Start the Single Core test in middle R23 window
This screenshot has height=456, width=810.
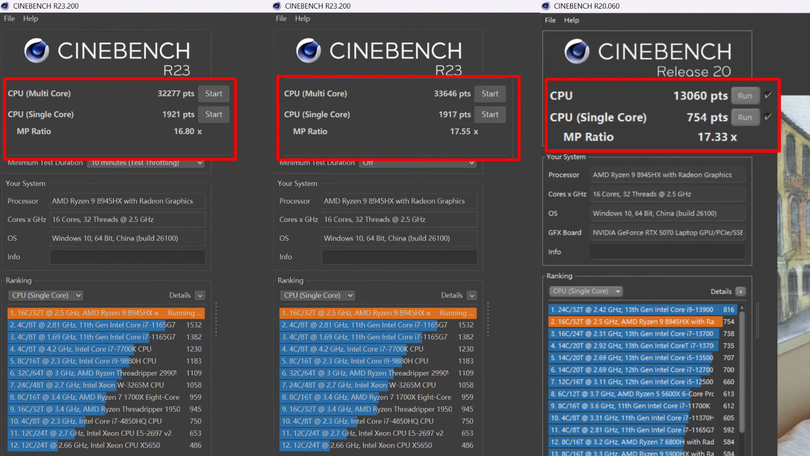(x=490, y=115)
